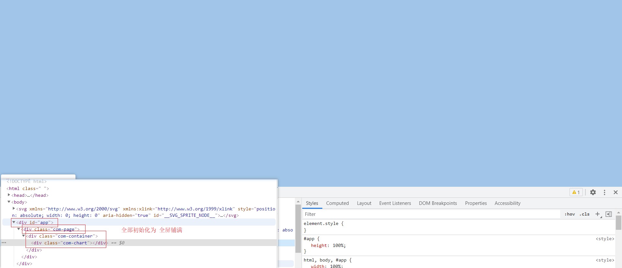Click the Elements panel vertical scrollbar thumb
Screen dimensions: 622x268
[x=298, y=229]
